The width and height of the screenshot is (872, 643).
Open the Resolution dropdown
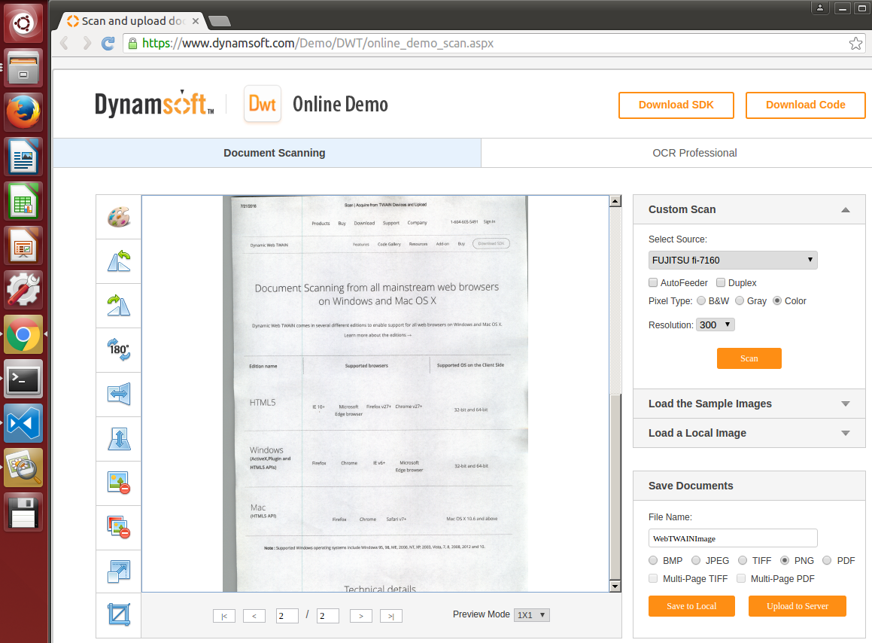(x=715, y=325)
